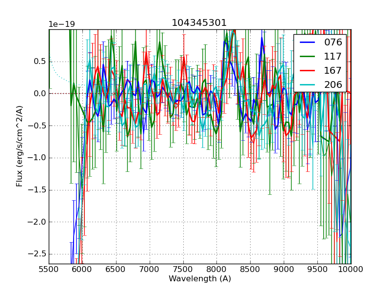Click the 1e-19 exponent label

coord(61,24)
